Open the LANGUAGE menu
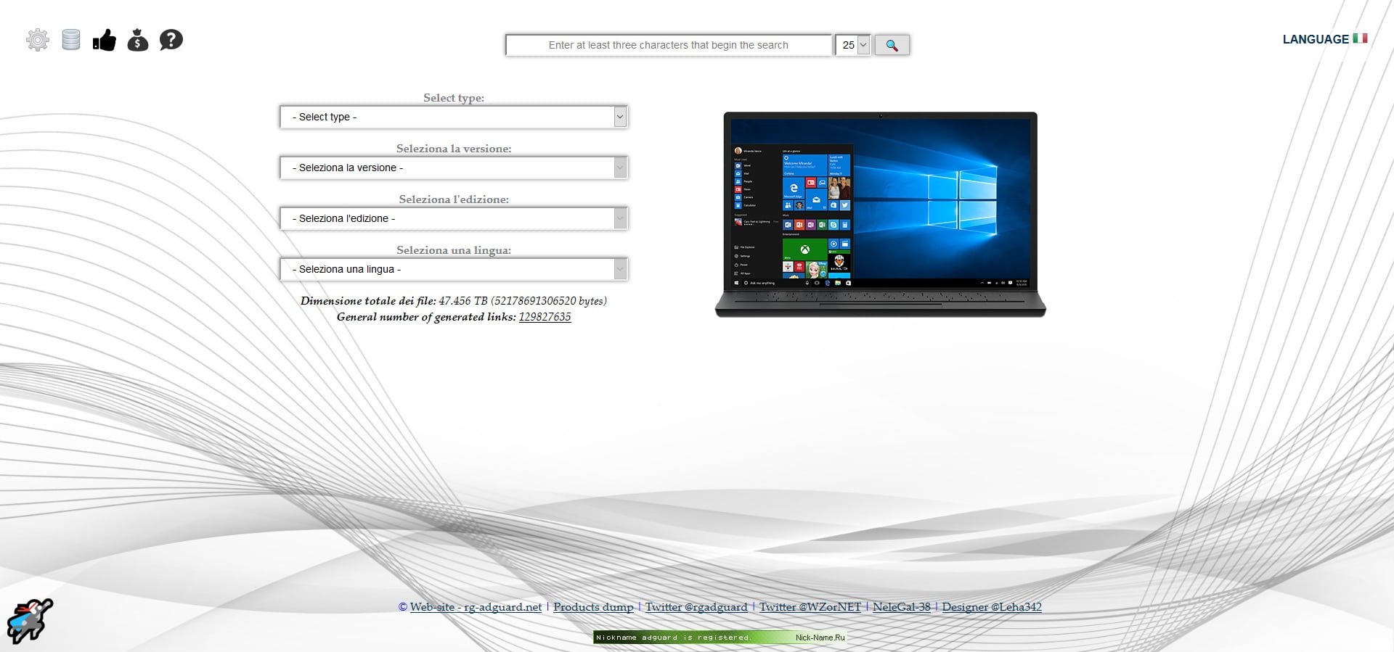This screenshot has width=1394, height=652. click(1315, 39)
